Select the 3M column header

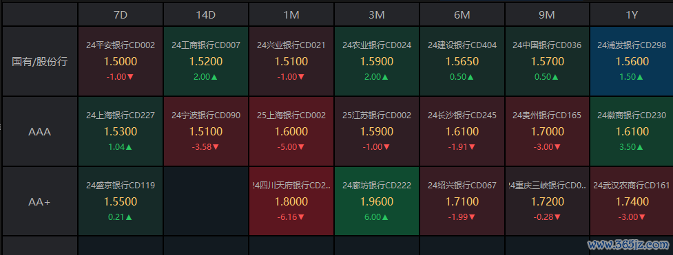(x=377, y=14)
